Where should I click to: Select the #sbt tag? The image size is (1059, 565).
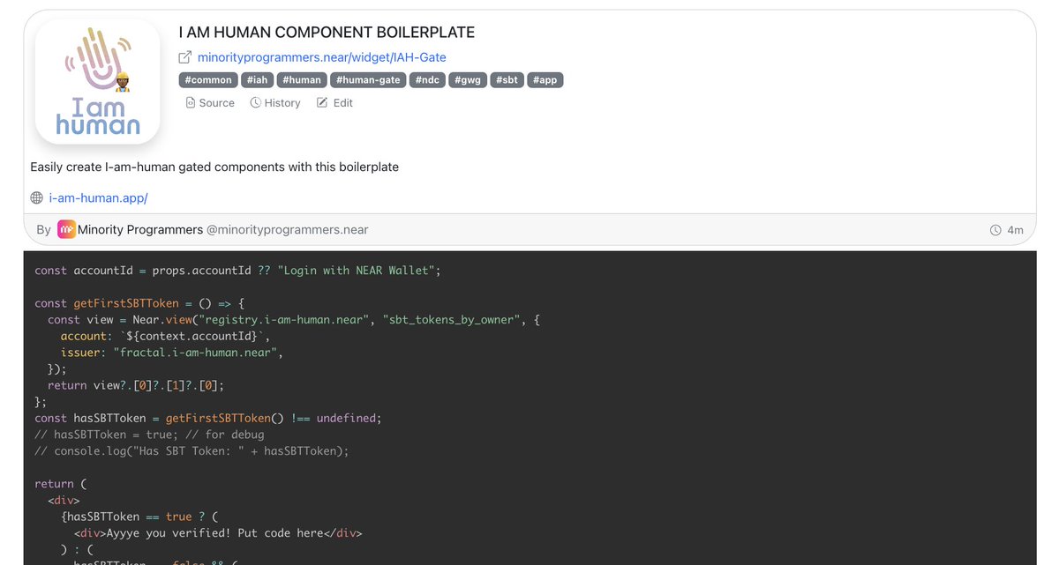(507, 80)
